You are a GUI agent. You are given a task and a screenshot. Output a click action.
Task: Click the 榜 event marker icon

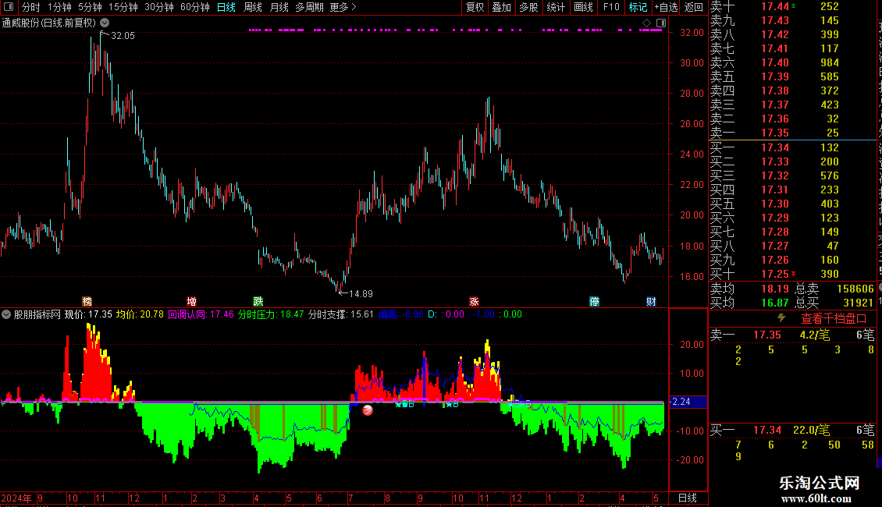[87, 302]
